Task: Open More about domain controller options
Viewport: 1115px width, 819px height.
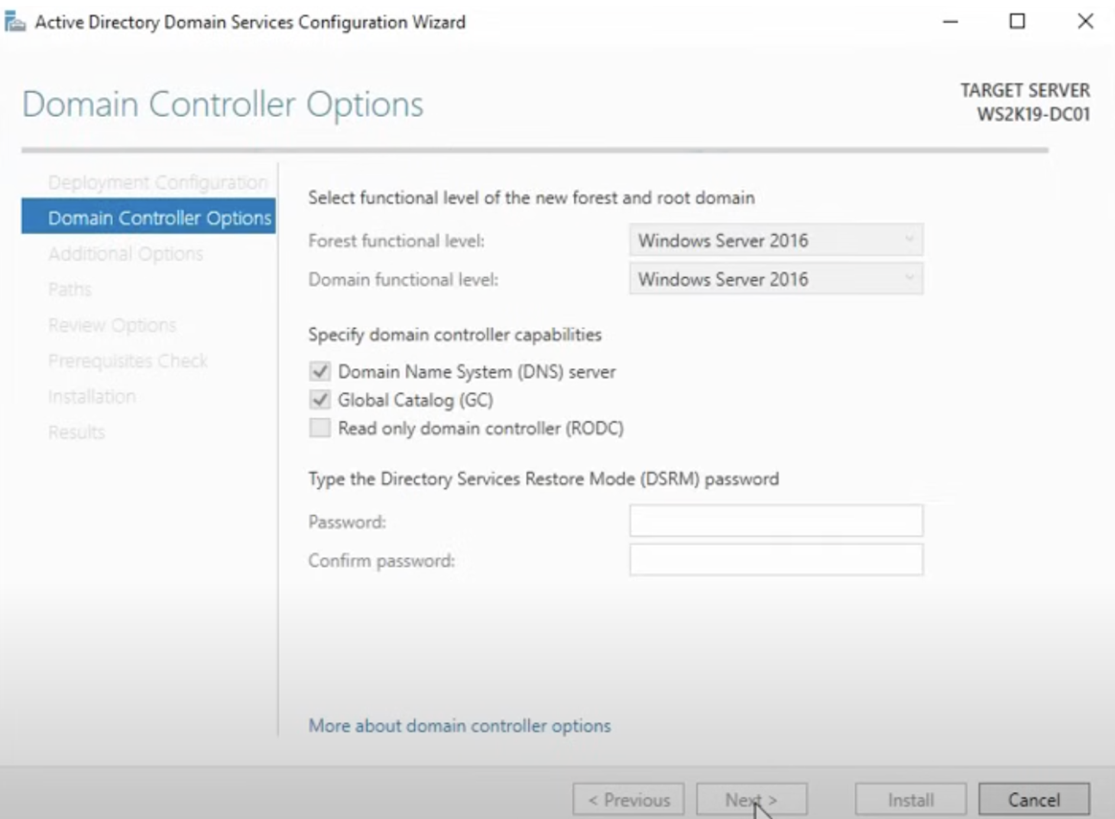Action: pos(459,726)
